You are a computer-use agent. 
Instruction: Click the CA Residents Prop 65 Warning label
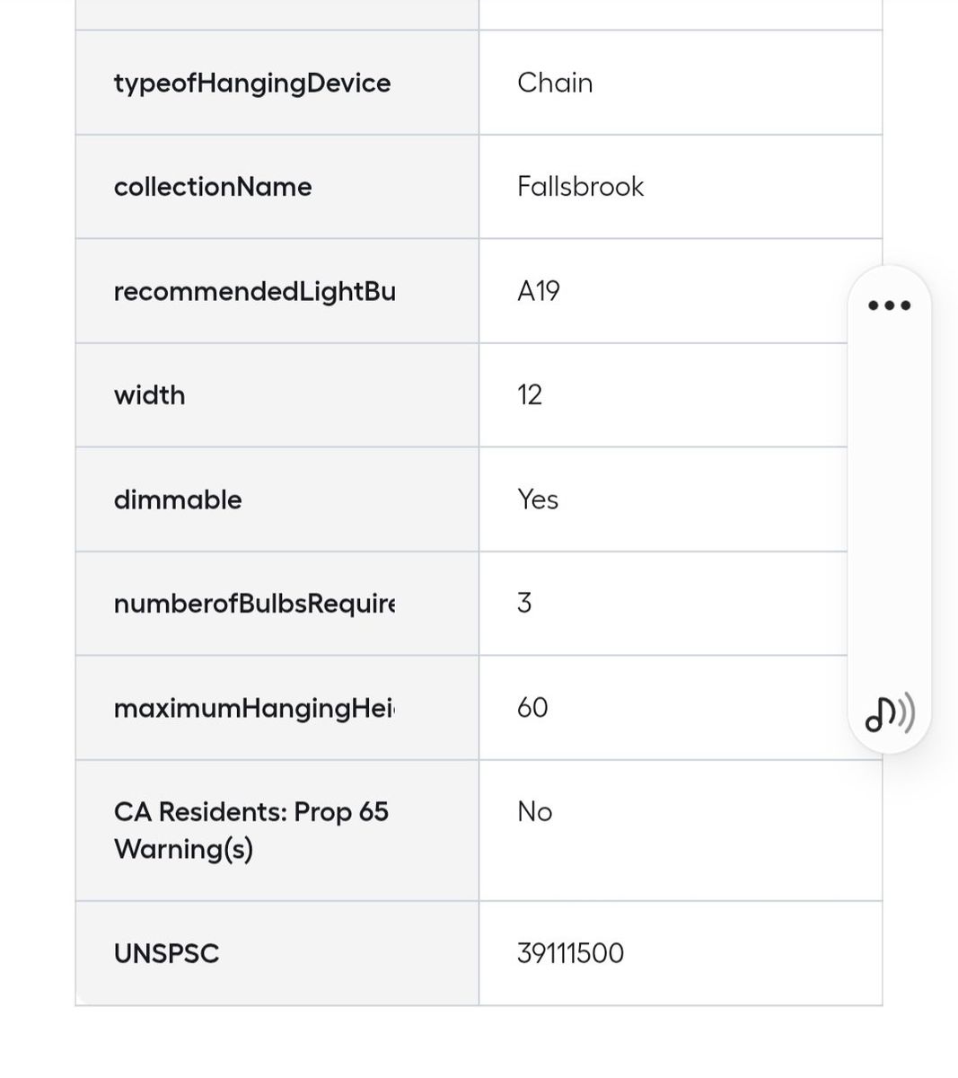click(x=250, y=830)
